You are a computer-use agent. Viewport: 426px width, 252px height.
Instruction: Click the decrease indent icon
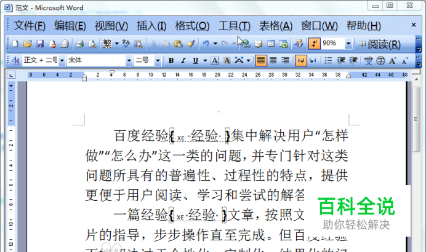coord(340,60)
